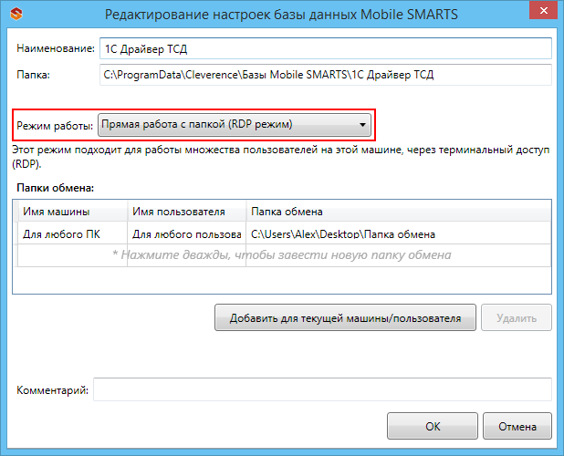Screen dimensions: 564x456
Task: Open the Режим работы dropdown
Action: 235,125
